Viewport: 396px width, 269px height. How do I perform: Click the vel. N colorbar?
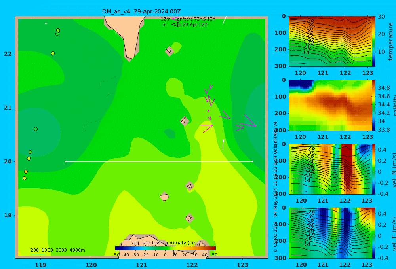pos(373,169)
